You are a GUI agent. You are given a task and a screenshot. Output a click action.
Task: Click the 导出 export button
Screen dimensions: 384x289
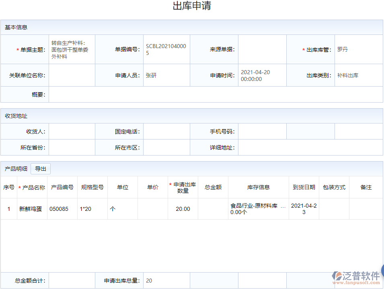(x=40, y=168)
